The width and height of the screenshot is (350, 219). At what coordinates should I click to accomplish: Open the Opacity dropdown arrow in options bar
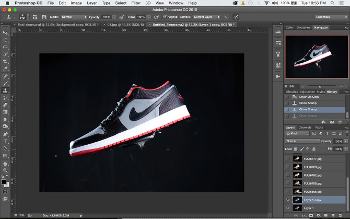(x=114, y=17)
